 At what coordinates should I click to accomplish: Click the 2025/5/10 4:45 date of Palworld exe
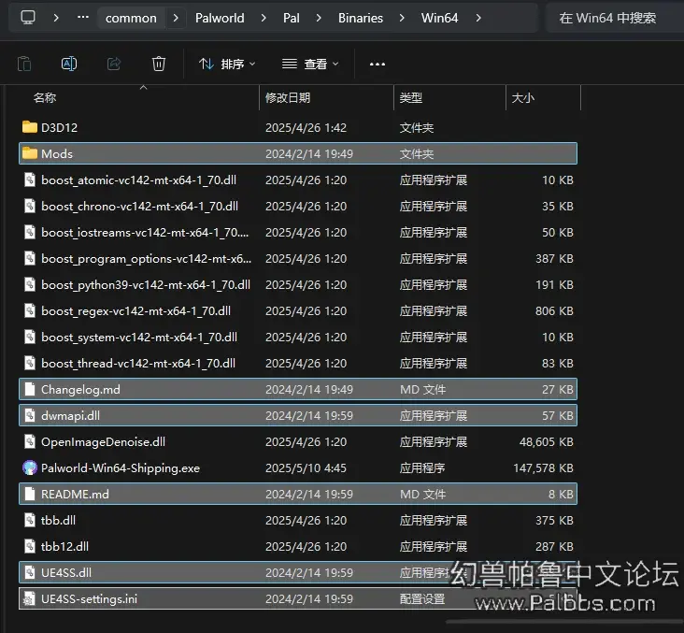coord(306,468)
